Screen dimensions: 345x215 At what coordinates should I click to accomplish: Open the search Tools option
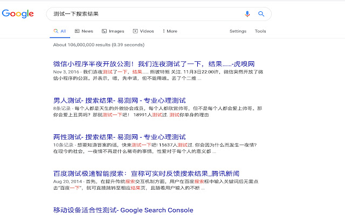[260, 31]
